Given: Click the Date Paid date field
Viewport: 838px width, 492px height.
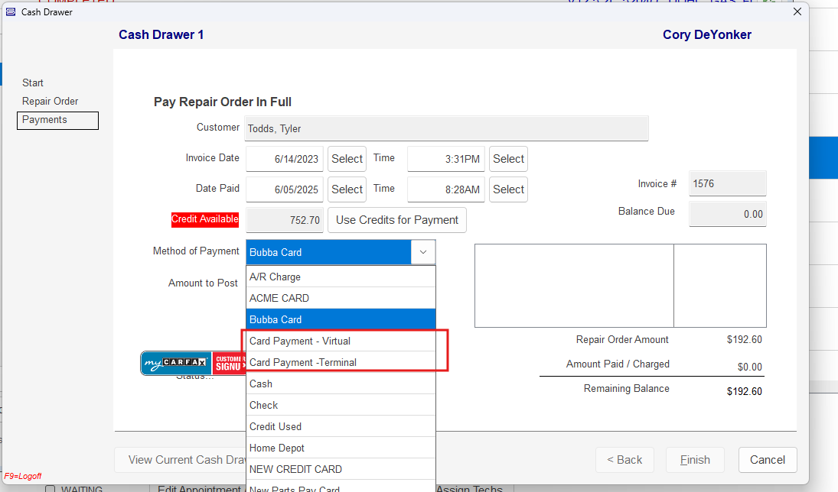Looking at the screenshot, I should (x=284, y=189).
